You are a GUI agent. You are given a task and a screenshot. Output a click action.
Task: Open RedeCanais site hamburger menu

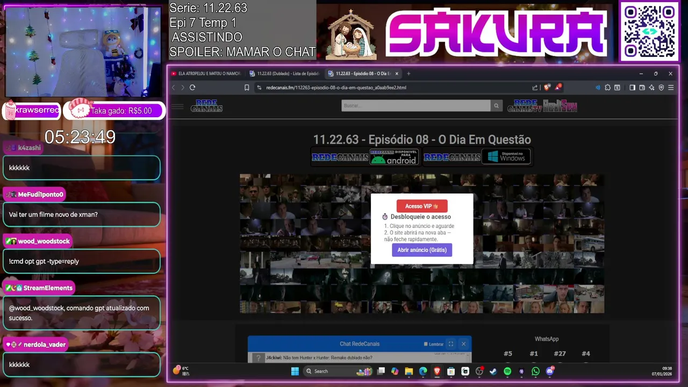coord(177,106)
